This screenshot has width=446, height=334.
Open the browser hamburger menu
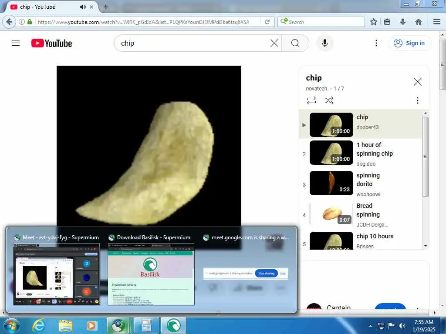pos(436,22)
